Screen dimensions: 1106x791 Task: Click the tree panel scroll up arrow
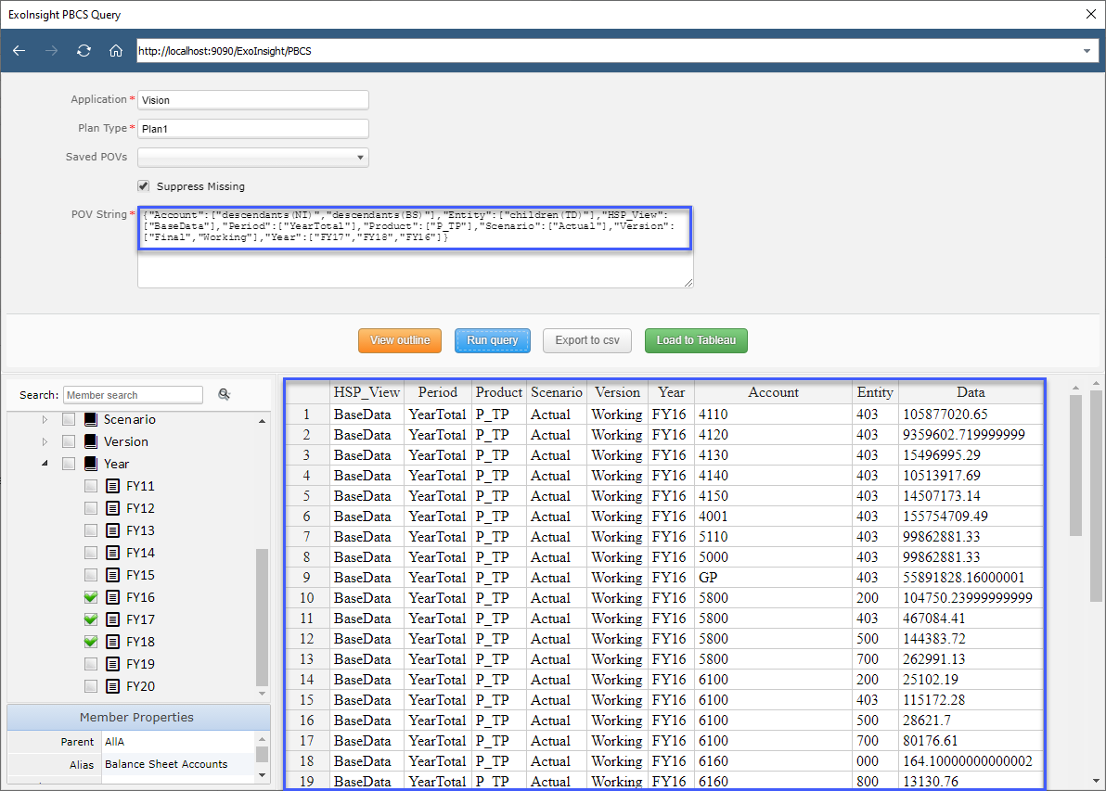(262, 421)
